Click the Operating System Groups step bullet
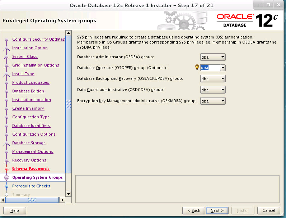The height and width of the screenshot is (218, 286). [7, 177]
